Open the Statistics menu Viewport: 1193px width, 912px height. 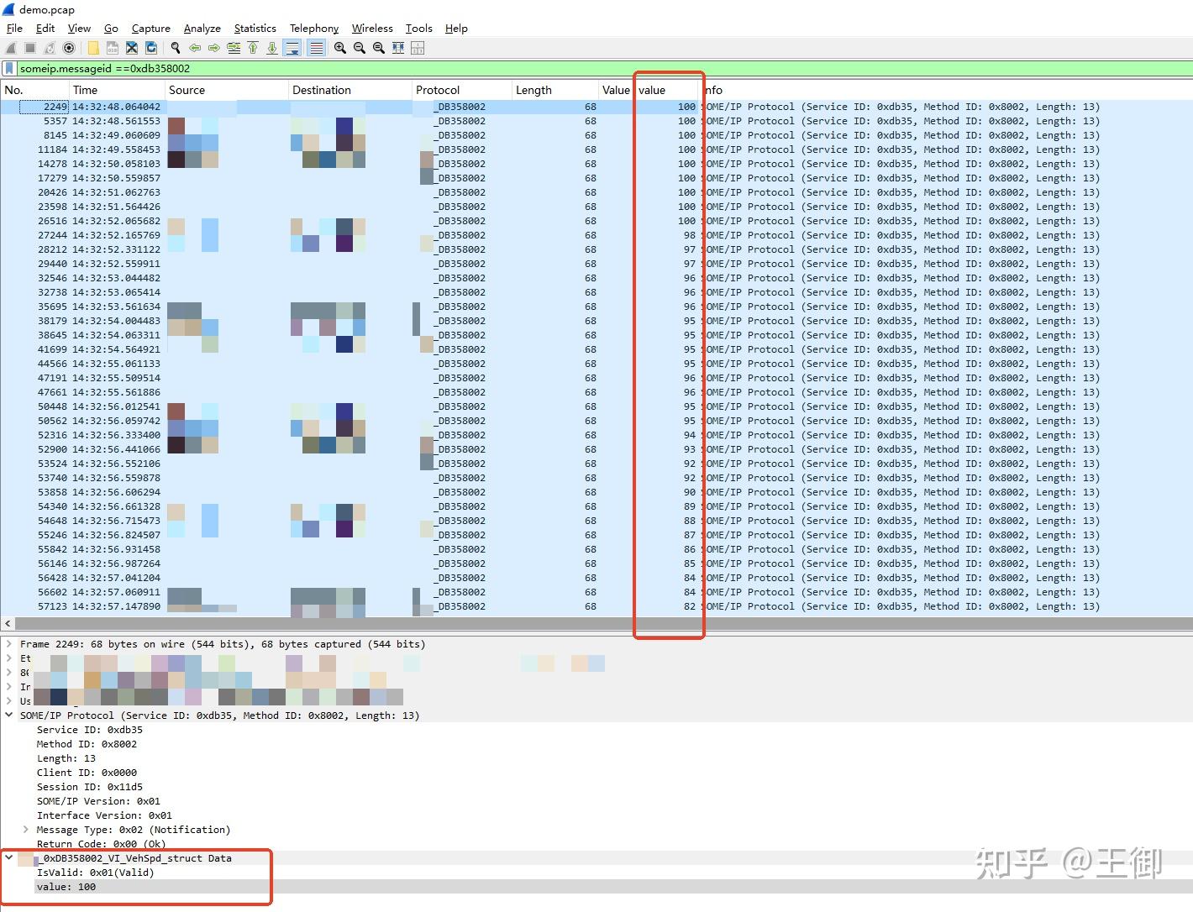(255, 28)
